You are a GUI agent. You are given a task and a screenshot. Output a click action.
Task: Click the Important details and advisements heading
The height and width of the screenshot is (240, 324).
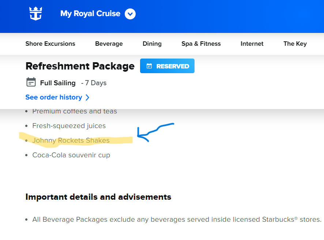pos(98,197)
